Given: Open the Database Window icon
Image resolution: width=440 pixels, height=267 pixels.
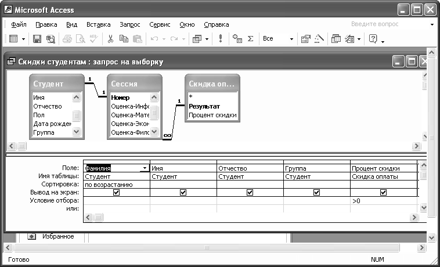Looking at the screenshot, I should click(x=336, y=39).
